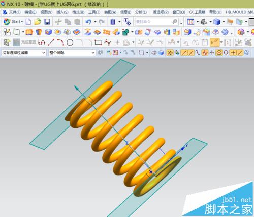Image resolution: width=254 pixels, height=217 pixels.
Task: Toggle Existing Point snap option
Action: pos(233,53)
